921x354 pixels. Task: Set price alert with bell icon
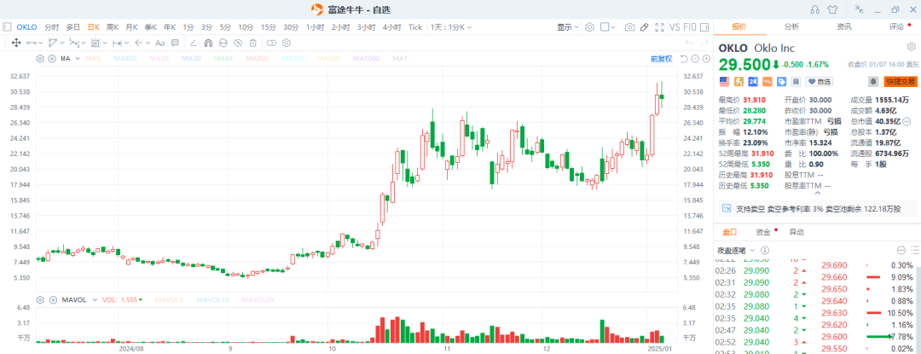coord(873,82)
